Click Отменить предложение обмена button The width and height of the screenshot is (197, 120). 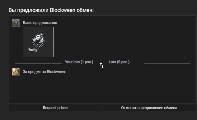click(149, 108)
